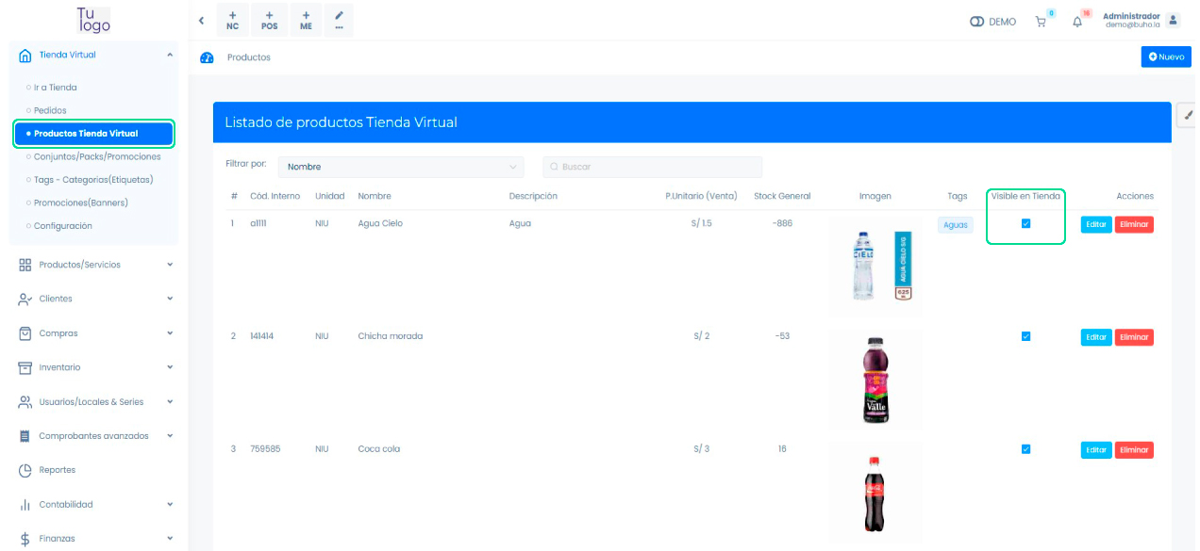Image resolution: width=1200 pixels, height=551 pixels.
Task: Open the Filtrar por Nombre dropdown
Action: (x=401, y=167)
